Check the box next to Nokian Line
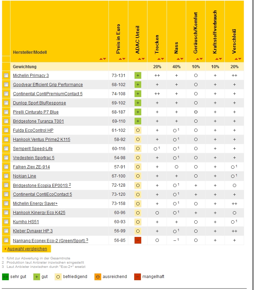The image size is (254, 290). click(x=6, y=176)
